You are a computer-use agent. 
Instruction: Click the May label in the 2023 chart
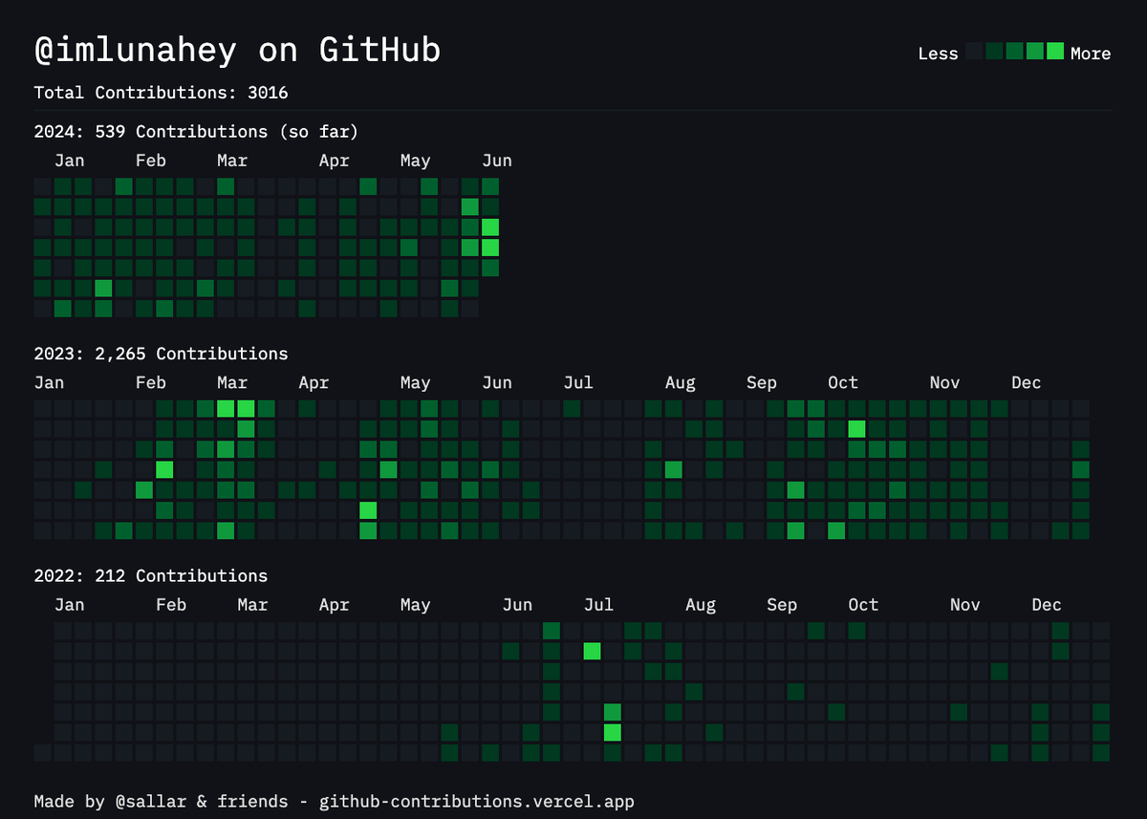click(x=415, y=382)
